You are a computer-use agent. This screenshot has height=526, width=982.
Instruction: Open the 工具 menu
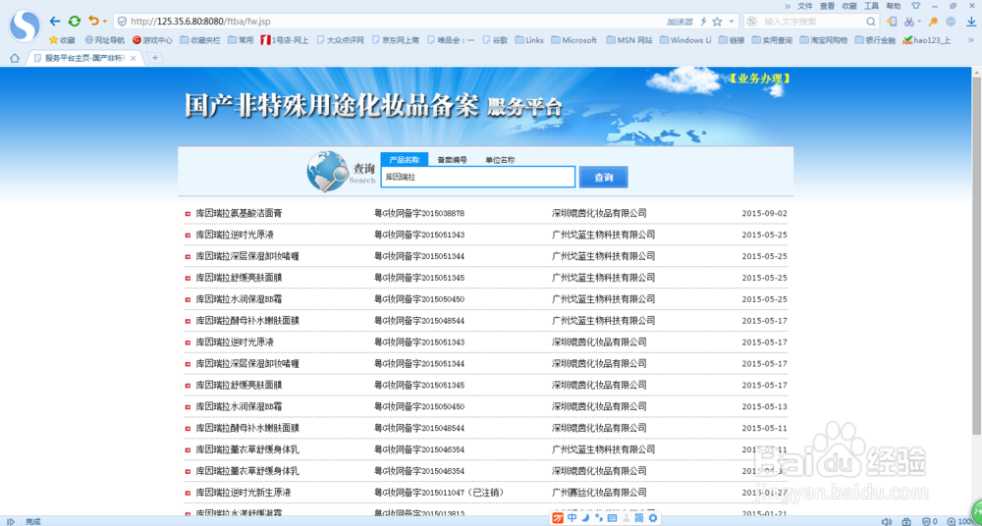(872, 6)
